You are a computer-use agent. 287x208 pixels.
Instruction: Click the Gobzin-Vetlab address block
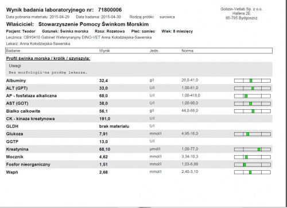[242, 13]
